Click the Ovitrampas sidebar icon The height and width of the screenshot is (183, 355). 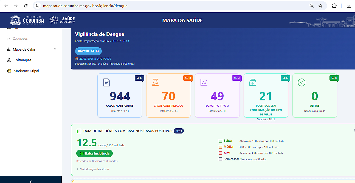9,60
